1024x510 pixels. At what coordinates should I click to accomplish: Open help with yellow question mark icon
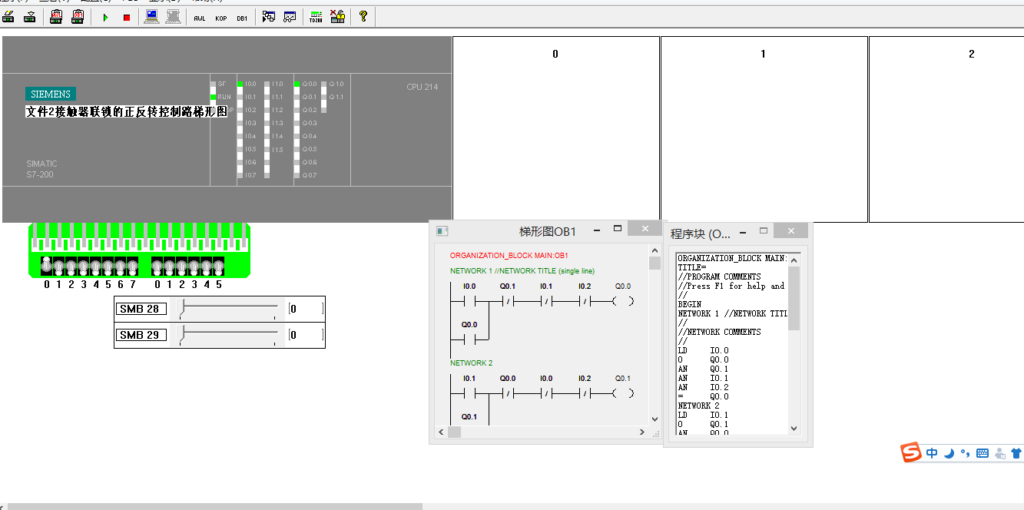(x=363, y=17)
